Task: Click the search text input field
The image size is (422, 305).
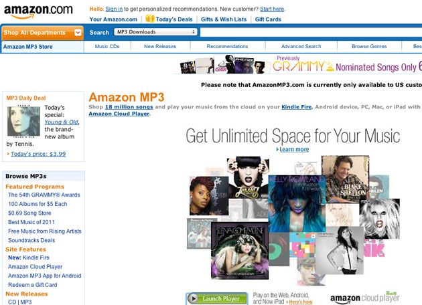Action: tap(311, 32)
